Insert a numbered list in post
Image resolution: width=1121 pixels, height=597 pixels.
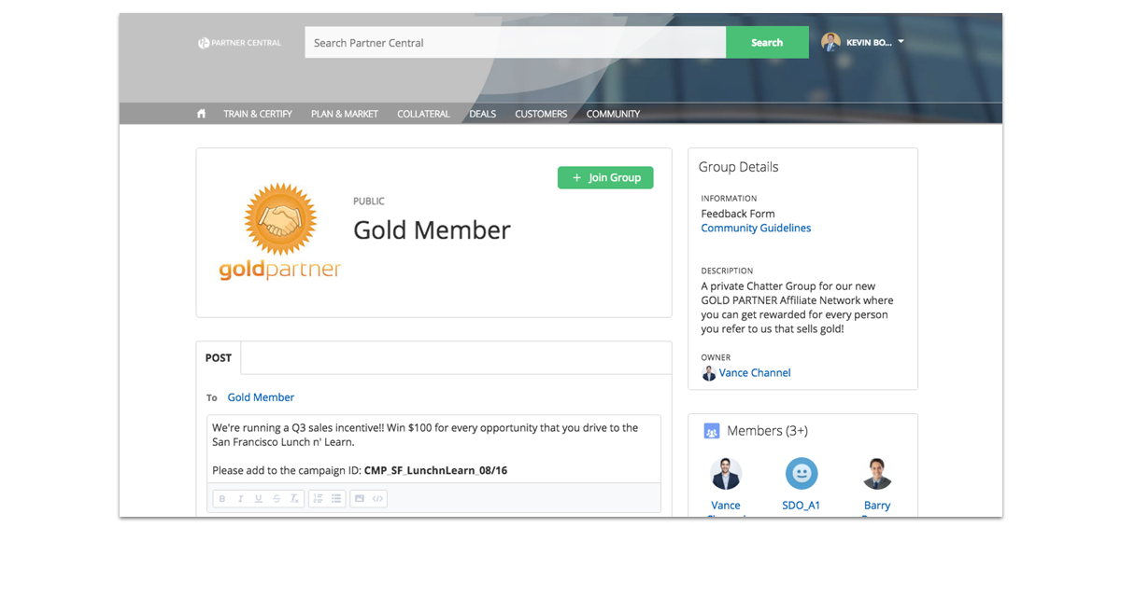tap(318, 499)
